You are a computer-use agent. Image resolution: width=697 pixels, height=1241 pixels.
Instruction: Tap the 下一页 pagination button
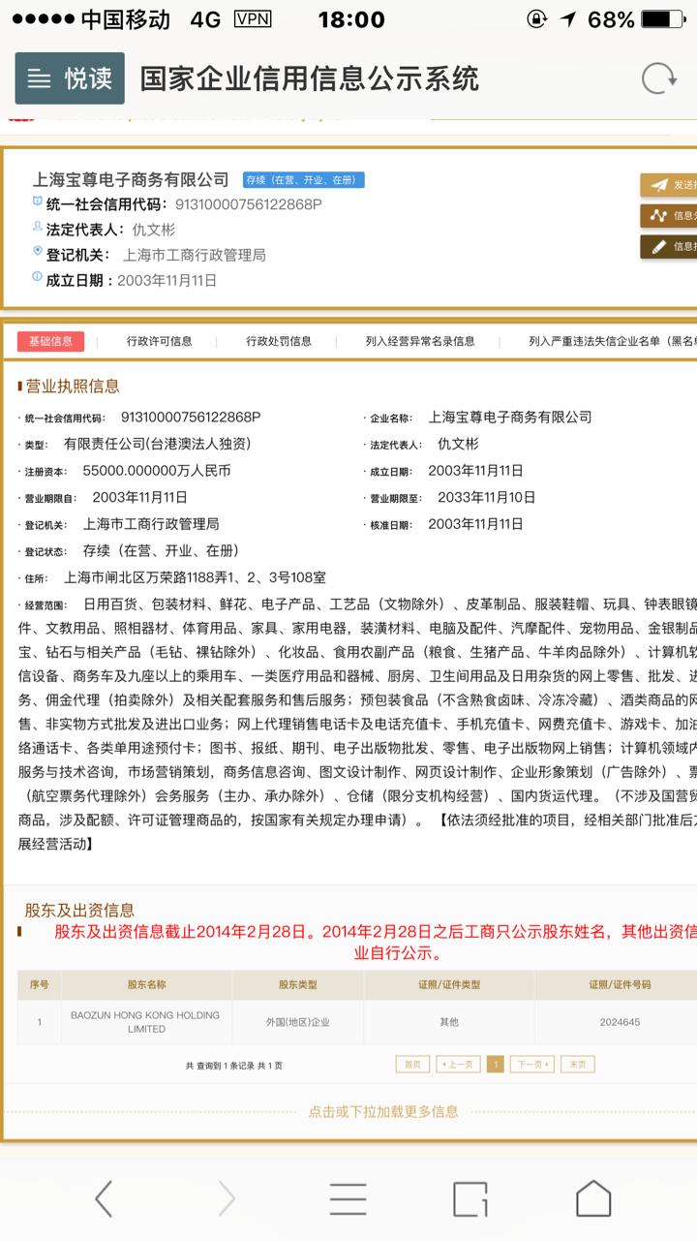[x=532, y=1064]
